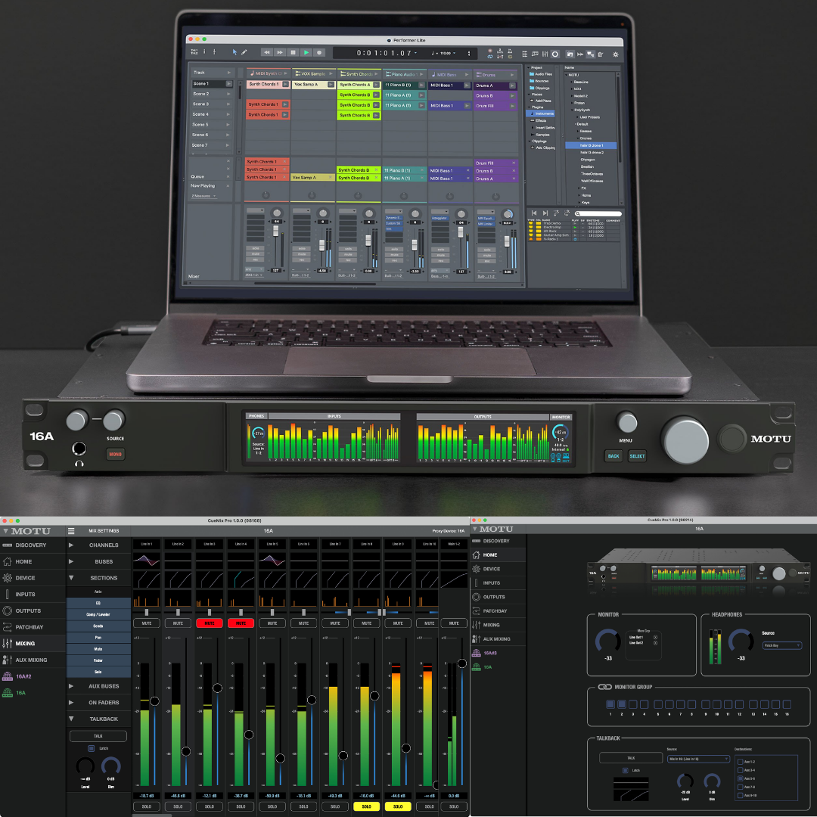817x817 pixels.
Task: Enable Monitor Group output 3 checkbox
Action: point(633,704)
